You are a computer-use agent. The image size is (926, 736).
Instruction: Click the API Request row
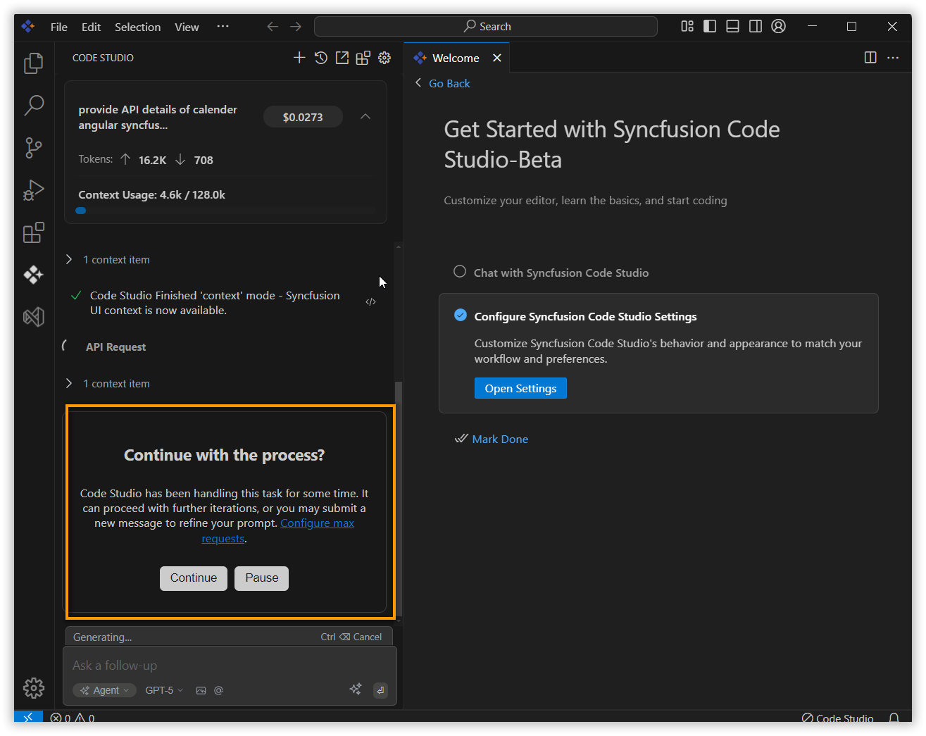(116, 347)
